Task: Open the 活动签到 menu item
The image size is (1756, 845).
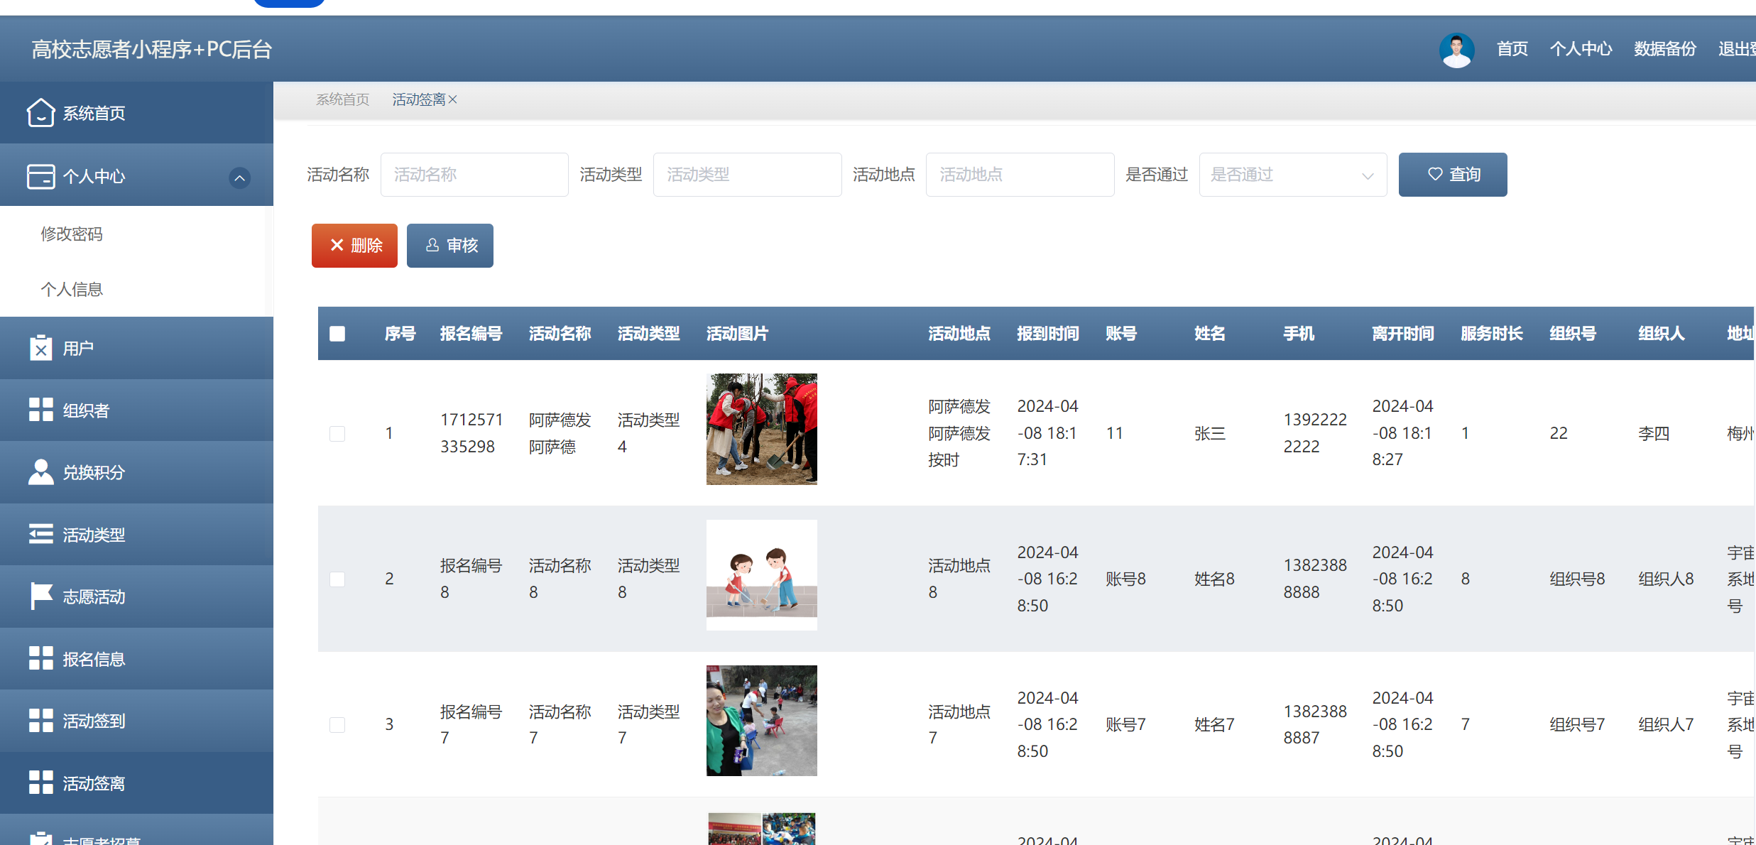Action: (136, 721)
